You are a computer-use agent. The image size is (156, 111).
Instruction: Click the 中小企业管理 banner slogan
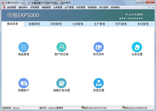point(134,14)
